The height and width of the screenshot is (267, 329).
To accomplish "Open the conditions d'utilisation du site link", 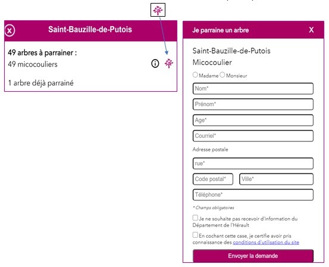I will tap(266, 243).
